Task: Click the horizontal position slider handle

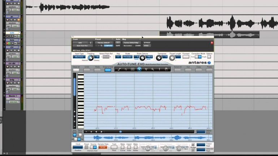Action: pos(120,132)
